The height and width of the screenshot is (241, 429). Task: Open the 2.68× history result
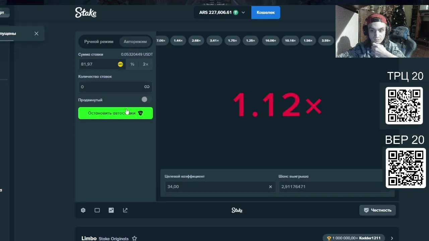click(196, 41)
